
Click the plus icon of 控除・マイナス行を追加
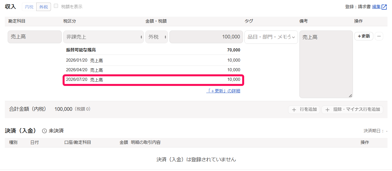pos(327,110)
